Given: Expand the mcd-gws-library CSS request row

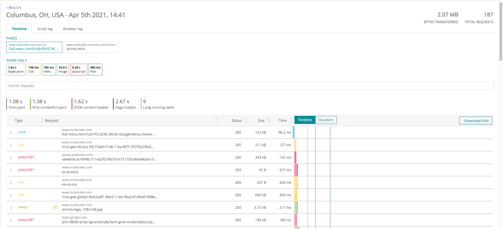Looking at the screenshot, I should coord(11,145).
